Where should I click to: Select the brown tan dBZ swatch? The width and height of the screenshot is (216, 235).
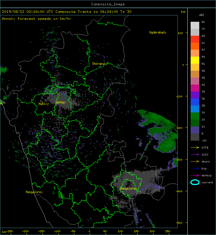[195, 74]
